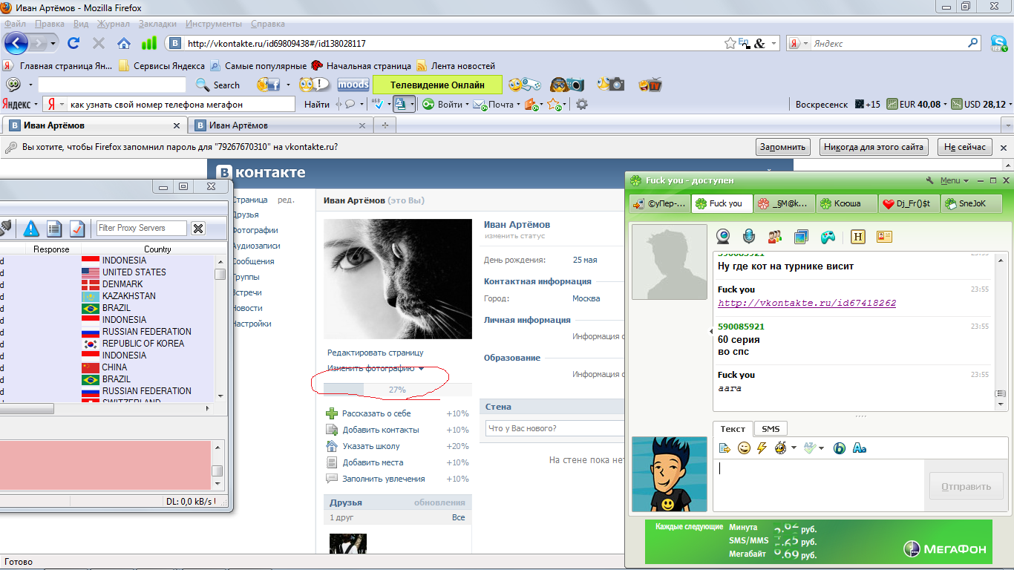This screenshot has height=570, width=1014.
Task: Insert a smiley in ICQ message
Action: 744,448
